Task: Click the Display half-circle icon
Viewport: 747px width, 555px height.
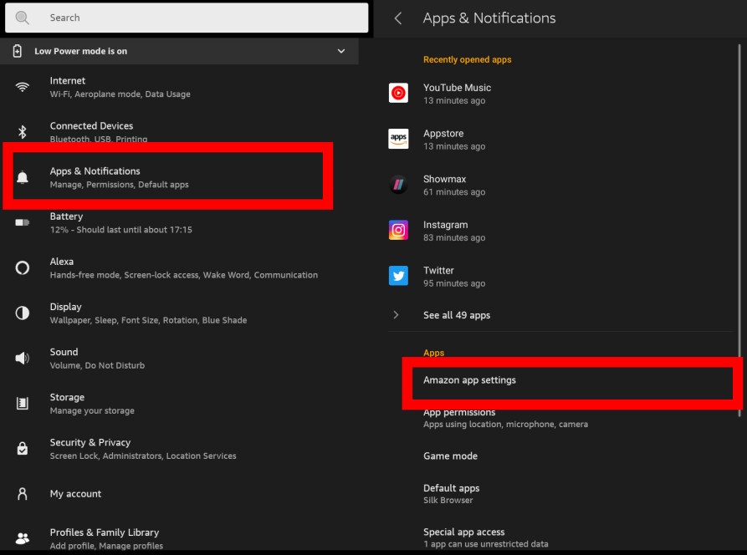Action: click(x=22, y=313)
